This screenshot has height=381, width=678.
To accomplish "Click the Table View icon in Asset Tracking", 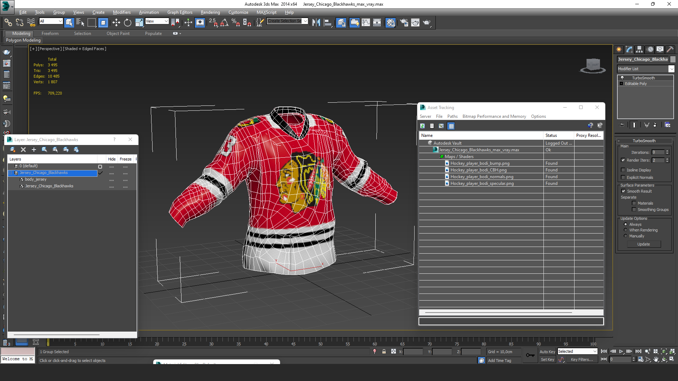I will [x=451, y=126].
